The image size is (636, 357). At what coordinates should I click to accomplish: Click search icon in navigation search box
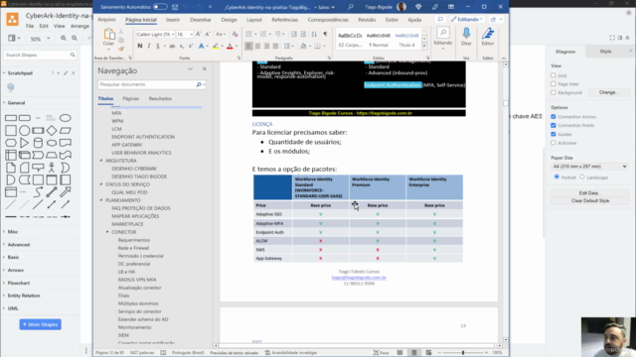199,84
